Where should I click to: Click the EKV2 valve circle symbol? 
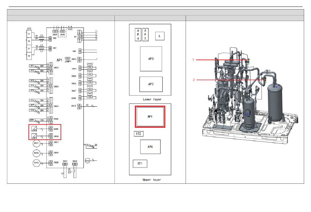(x=36, y=153)
